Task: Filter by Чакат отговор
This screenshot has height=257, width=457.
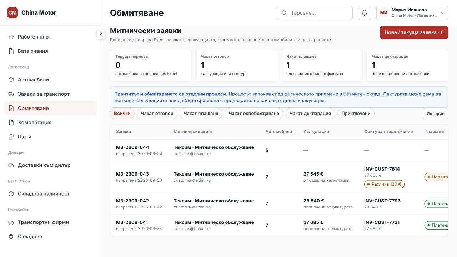Action: click(157, 114)
